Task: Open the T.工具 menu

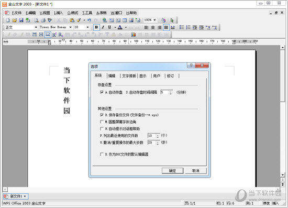Action: (x=87, y=13)
